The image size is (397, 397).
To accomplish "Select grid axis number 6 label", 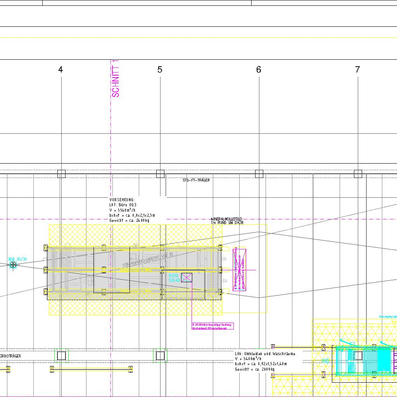I will click(259, 70).
